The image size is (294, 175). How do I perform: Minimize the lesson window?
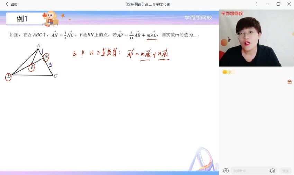pos(268,4)
